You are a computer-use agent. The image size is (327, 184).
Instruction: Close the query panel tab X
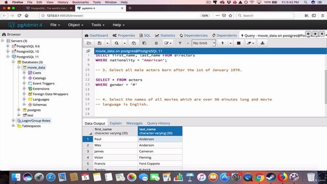point(322,34)
